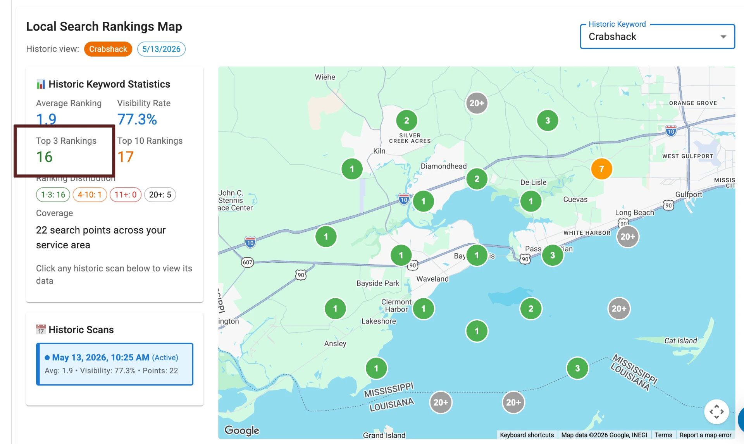Screen dimensions: 744x444
Task: Click the rank 1 marker above the MISSISSIPPI label
Action: coord(376,368)
